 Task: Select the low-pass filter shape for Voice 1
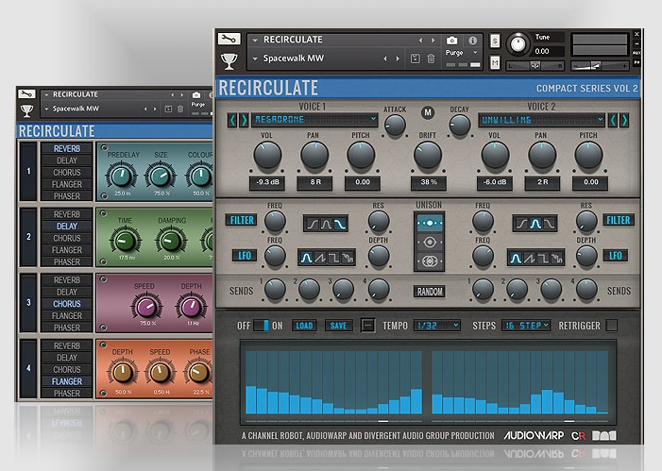(x=340, y=224)
